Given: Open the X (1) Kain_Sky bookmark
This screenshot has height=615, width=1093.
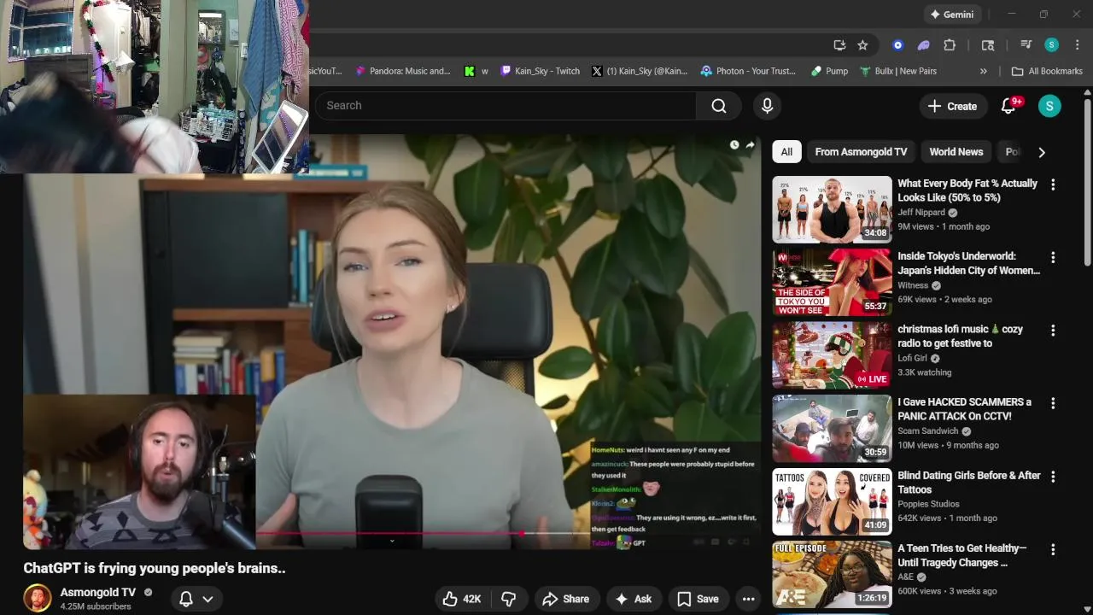Looking at the screenshot, I should (640, 71).
